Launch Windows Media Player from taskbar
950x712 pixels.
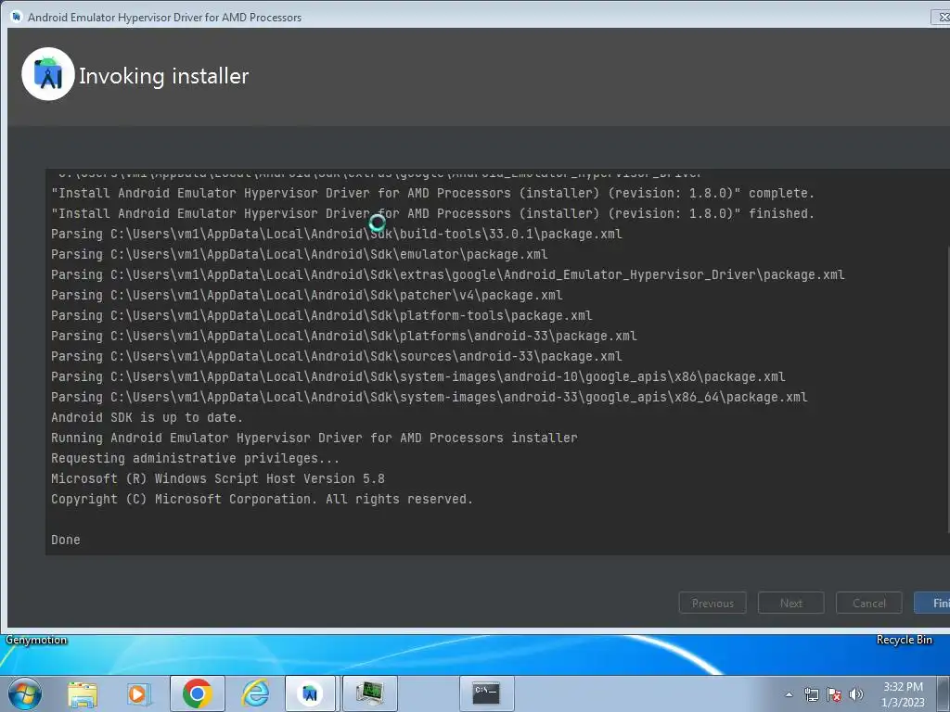[x=138, y=693]
